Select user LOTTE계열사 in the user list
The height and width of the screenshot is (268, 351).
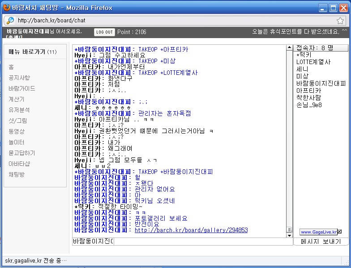pyautogui.click(x=313, y=62)
